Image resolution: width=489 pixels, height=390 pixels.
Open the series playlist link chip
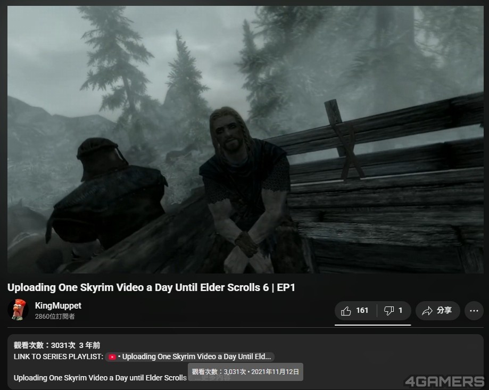point(189,356)
